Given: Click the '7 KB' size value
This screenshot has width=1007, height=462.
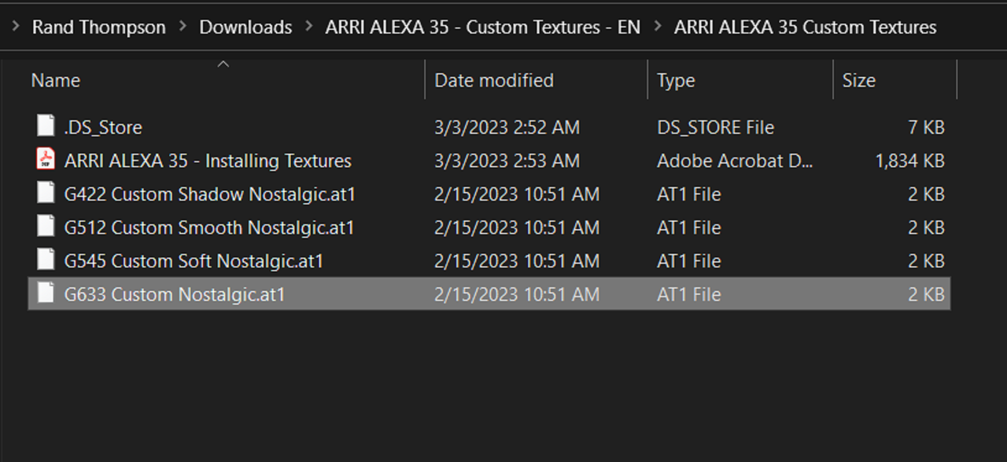Looking at the screenshot, I should coord(926,127).
